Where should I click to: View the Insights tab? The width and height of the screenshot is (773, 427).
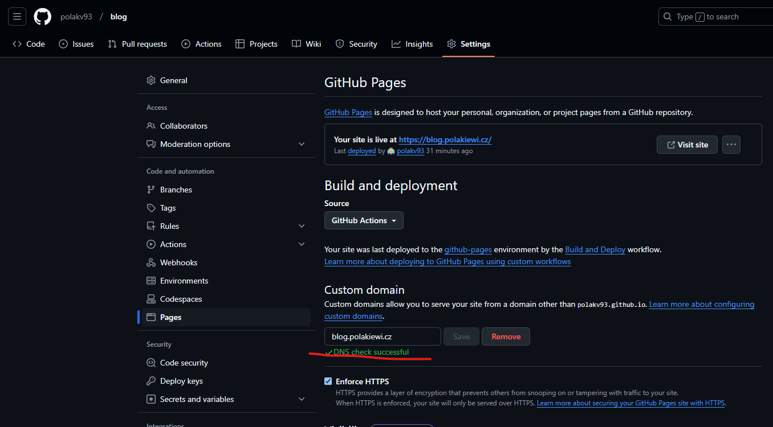(x=412, y=44)
